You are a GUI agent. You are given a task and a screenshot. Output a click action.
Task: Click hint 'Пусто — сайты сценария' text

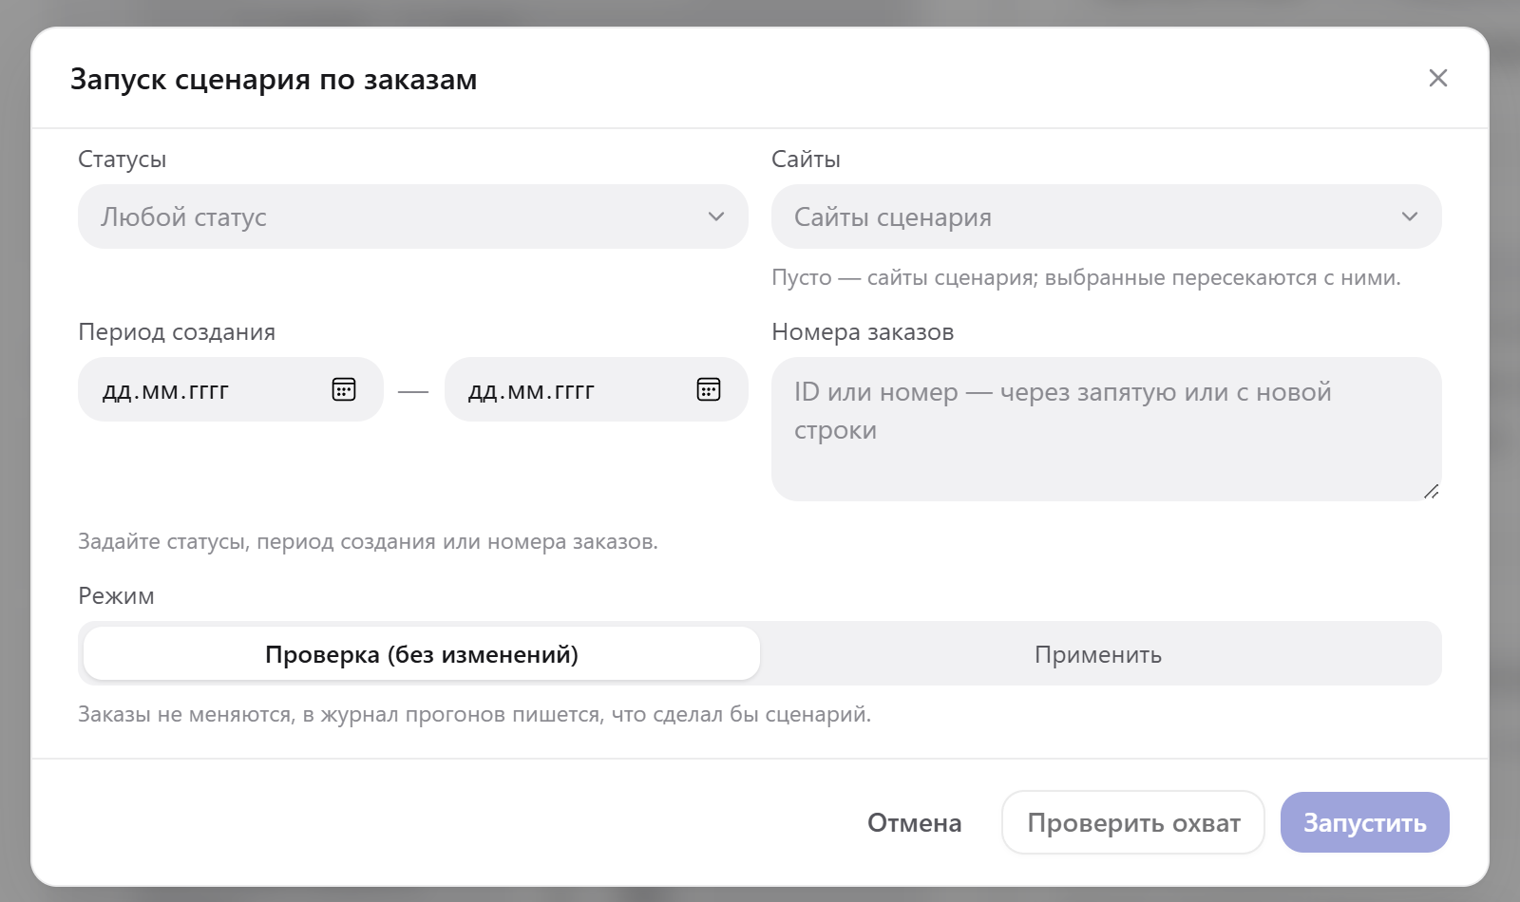click(x=1086, y=277)
